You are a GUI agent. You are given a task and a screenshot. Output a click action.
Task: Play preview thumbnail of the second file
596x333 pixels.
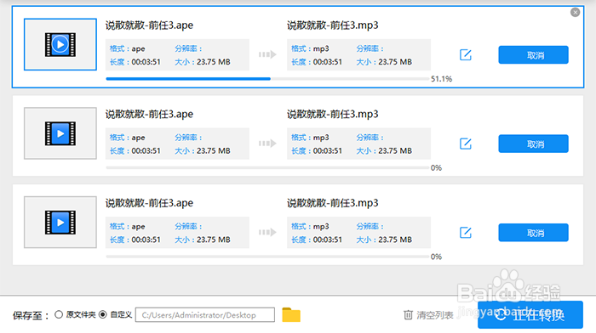point(60,133)
